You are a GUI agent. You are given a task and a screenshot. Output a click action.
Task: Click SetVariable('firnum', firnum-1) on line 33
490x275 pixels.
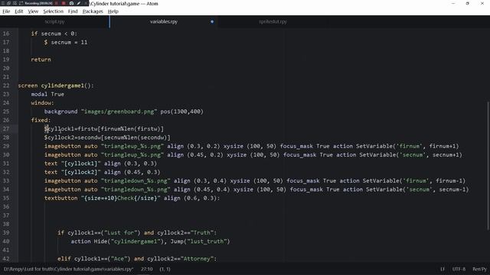click(x=414, y=181)
